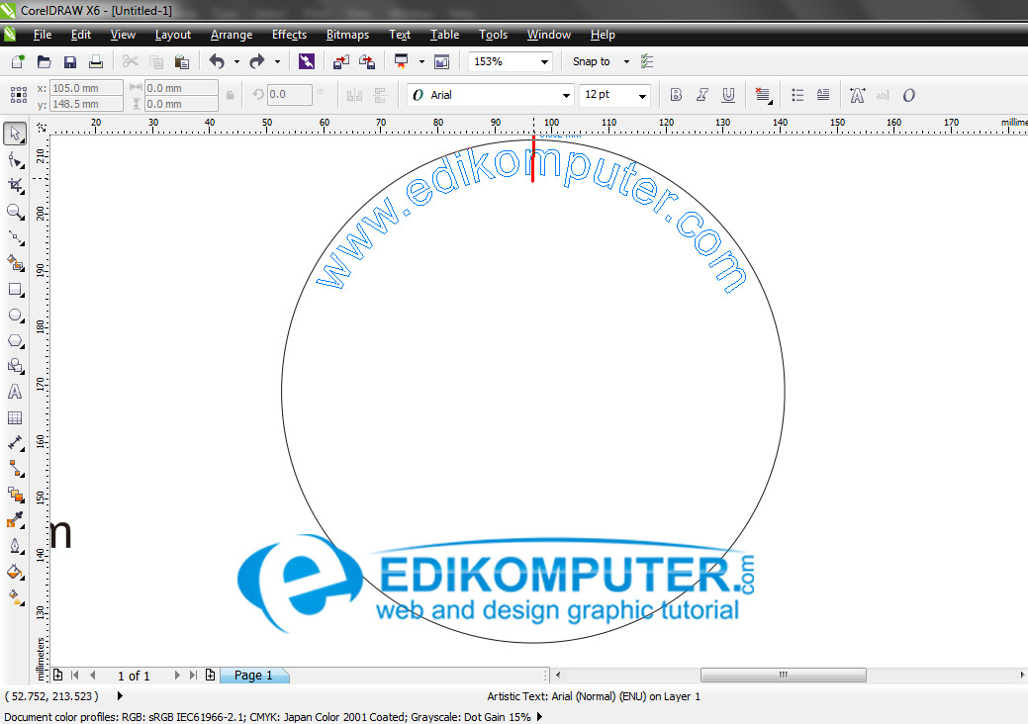Toggle italic text formatting
Image resolution: width=1028 pixels, height=724 pixels.
(702, 94)
